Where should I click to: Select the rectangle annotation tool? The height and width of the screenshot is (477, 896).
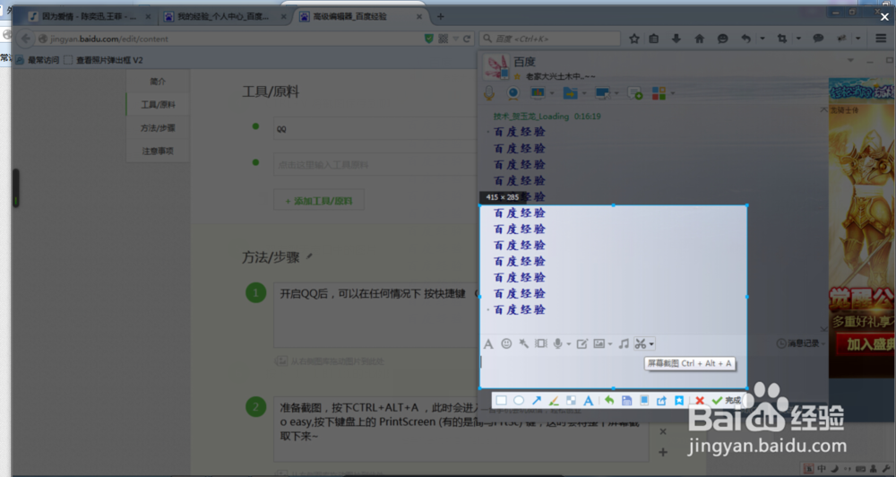coord(501,401)
